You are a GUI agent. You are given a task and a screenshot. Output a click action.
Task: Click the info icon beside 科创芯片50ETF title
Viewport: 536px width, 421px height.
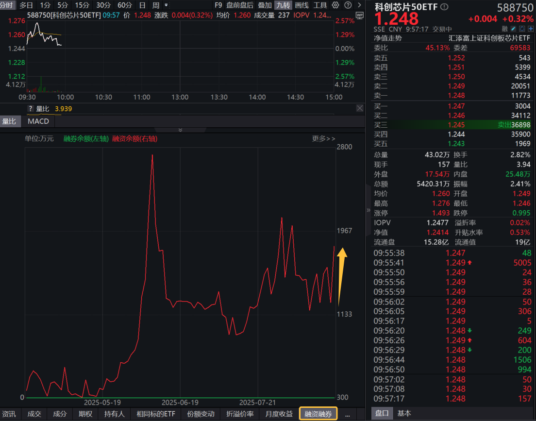coord(444,7)
